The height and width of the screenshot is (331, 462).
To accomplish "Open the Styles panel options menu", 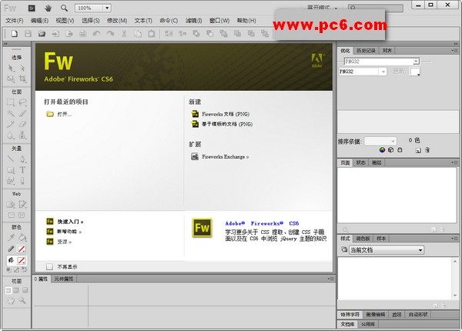I will [454, 238].
